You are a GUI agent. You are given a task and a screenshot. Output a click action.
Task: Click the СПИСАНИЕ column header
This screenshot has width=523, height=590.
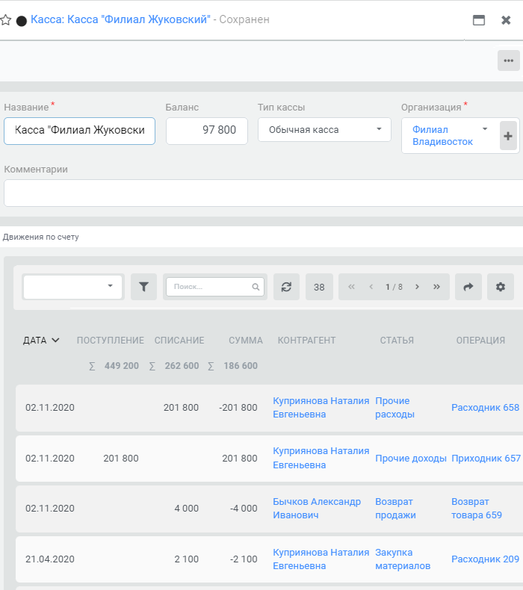point(179,340)
